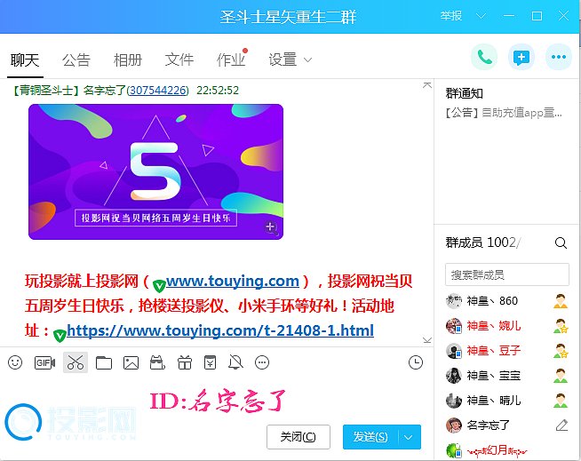Image resolution: width=581 pixels, height=461 pixels.
Task: Click the owner badge icon beside 神皇丶860
Action: coord(561,301)
